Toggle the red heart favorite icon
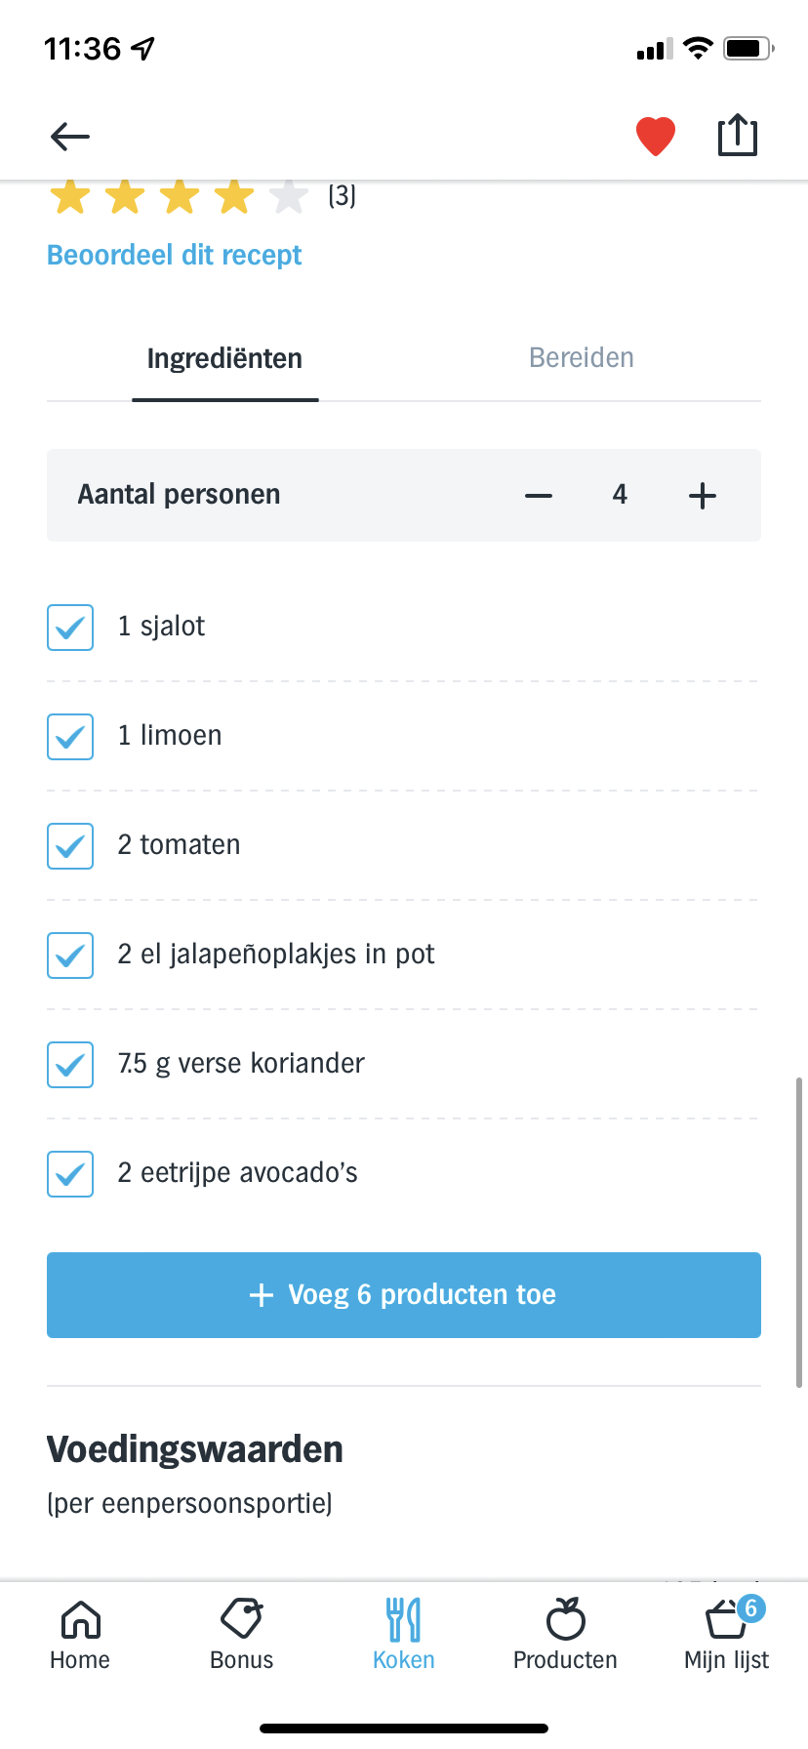The image size is (808, 1749). [656, 137]
